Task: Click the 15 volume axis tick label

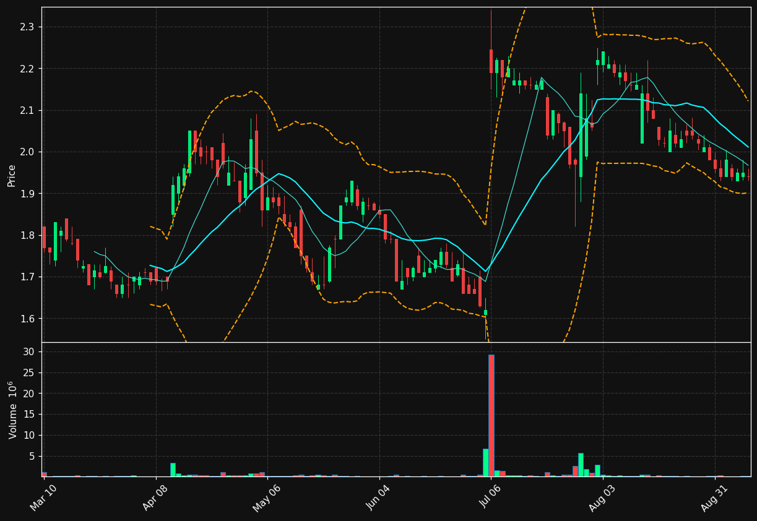Action: (28, 415)
